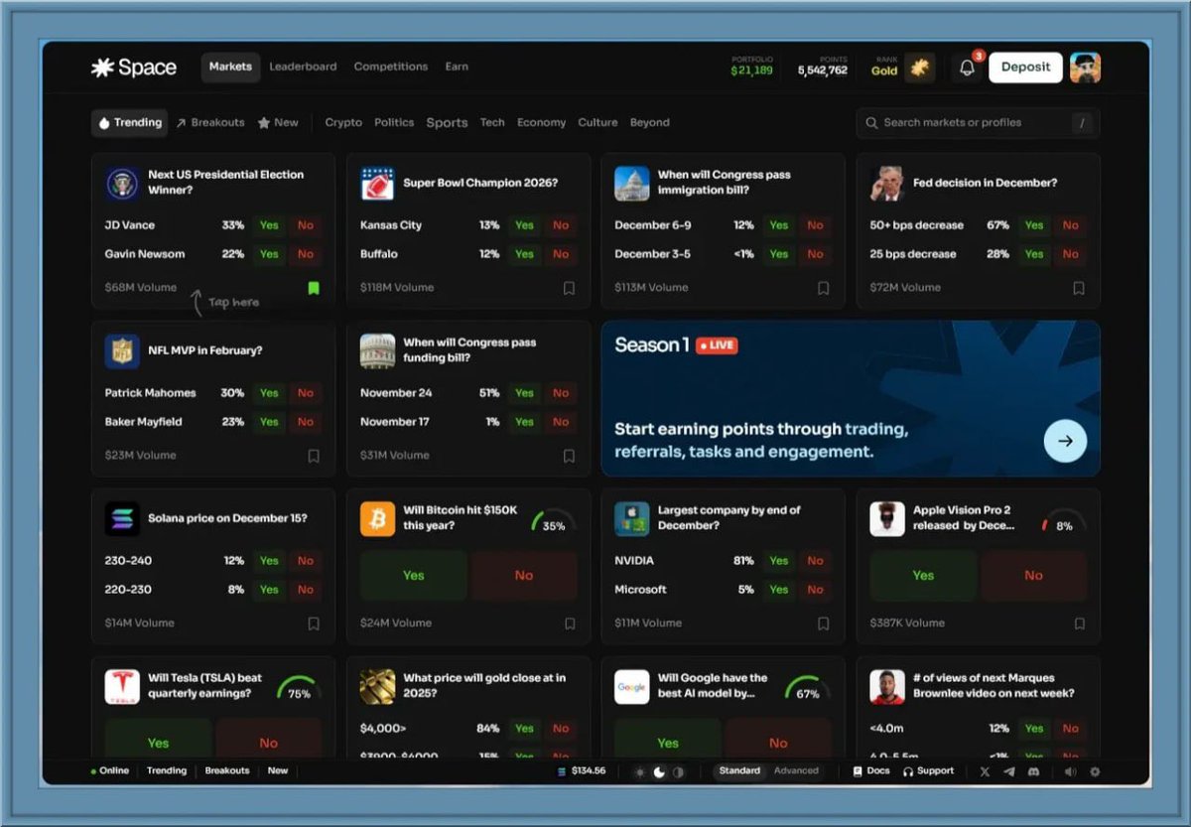The height and width of the screenshot is (827, 1191).
Task: Filter markets by Crypto
Action: click(343, 123)
